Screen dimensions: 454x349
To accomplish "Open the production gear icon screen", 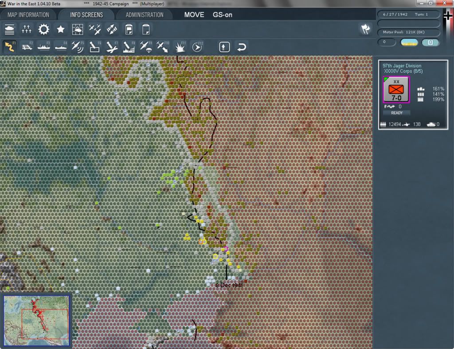I will (x=44, y=29).
